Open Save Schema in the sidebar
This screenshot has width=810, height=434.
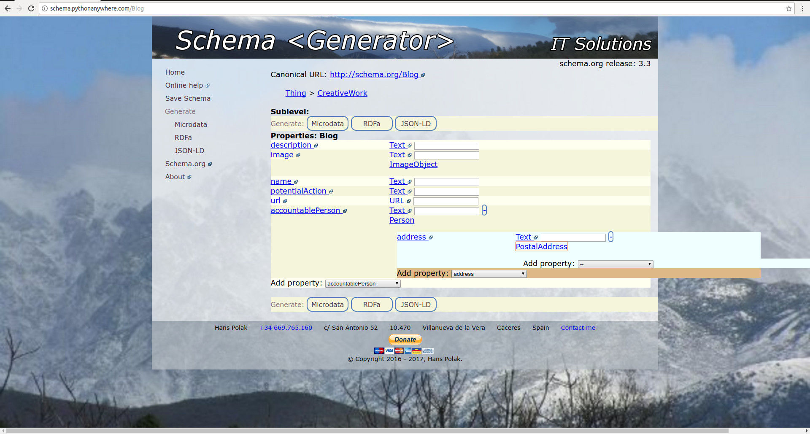188,98
